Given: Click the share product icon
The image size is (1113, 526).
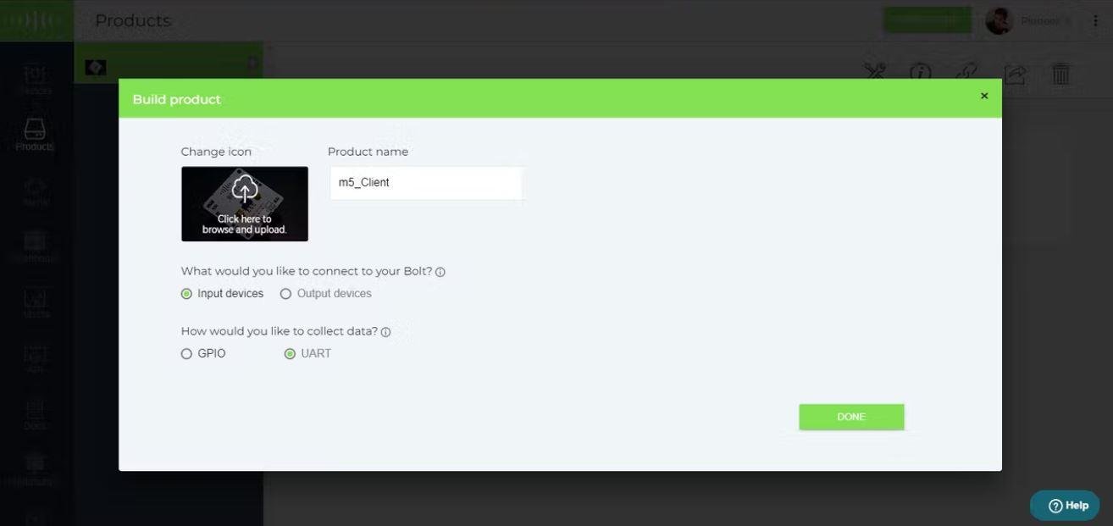Looking at the screenshot, I should 1015,74.
